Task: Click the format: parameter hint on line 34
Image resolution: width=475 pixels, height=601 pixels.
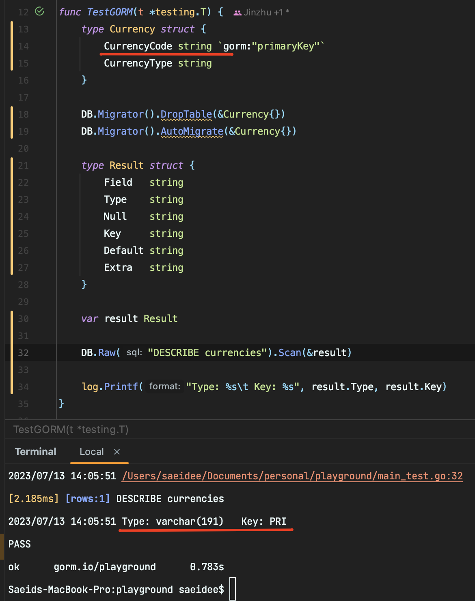Action: coord(164,387)
